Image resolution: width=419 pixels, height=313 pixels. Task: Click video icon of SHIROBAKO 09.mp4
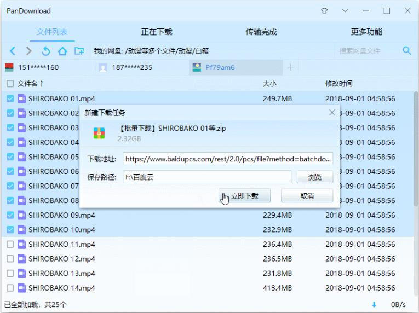[x=22, y=215]
